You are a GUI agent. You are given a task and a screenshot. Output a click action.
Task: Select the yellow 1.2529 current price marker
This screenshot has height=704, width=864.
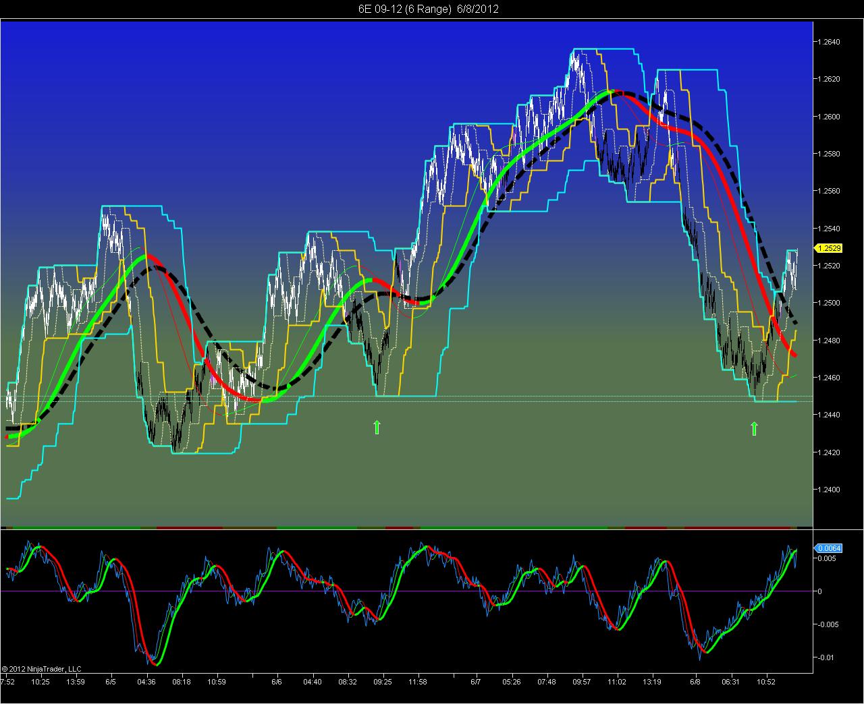tap(829, 248)
